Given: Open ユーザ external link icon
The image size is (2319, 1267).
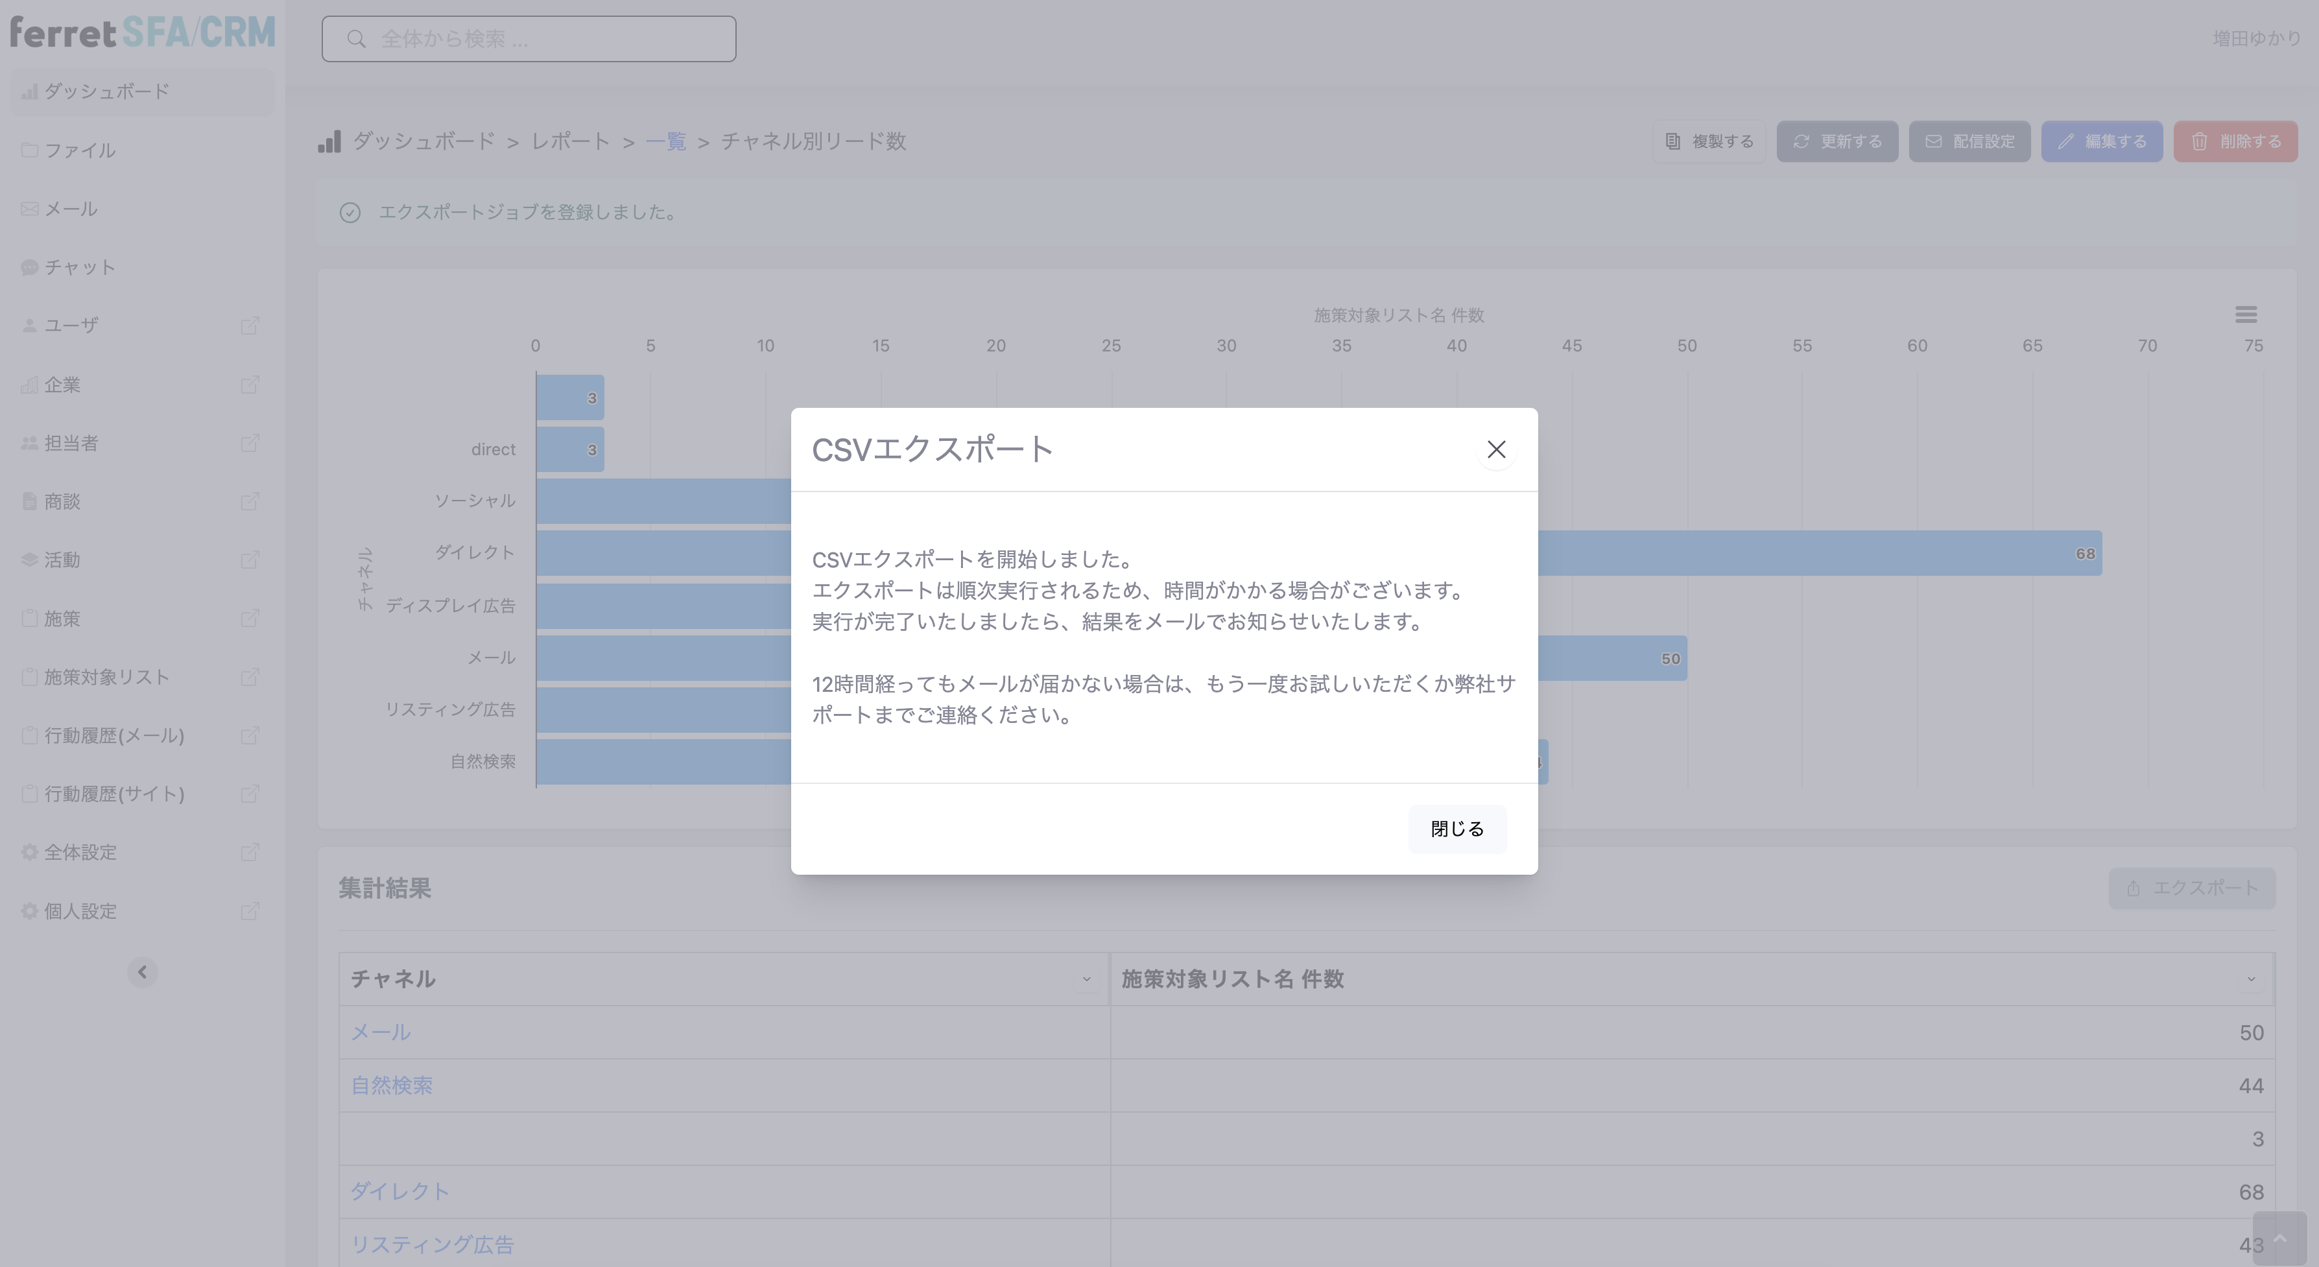Looking at the screenshot, I should point(250,326).
